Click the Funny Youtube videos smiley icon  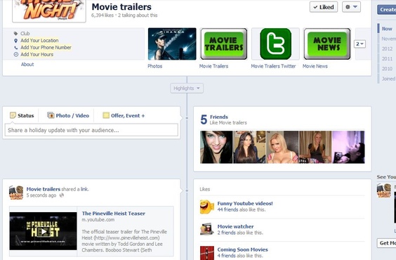[x=207, y=207]
